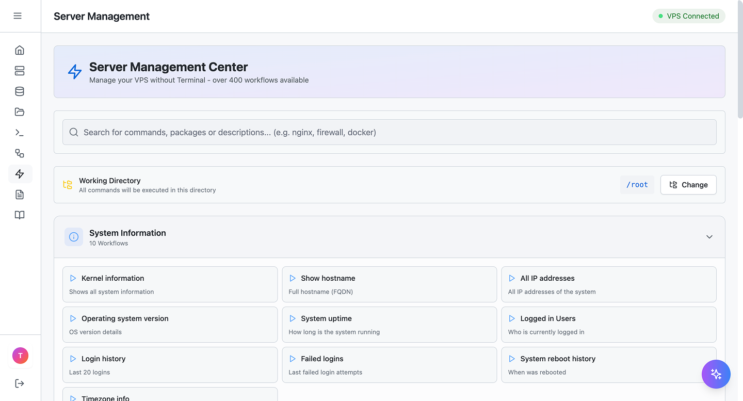Run the Kernel information workflow
This screenshot has width=743, height=401.
(170, 284)
